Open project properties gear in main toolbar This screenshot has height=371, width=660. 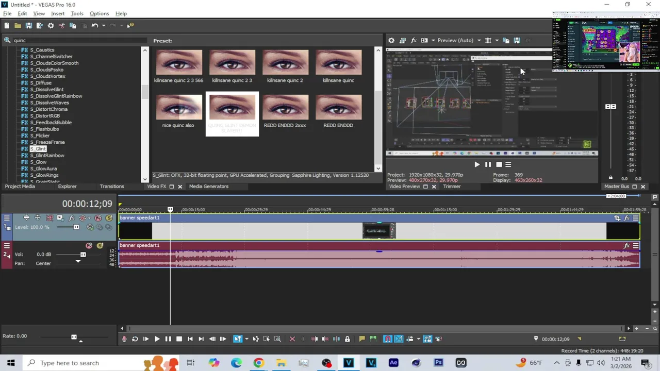point(51,25)
